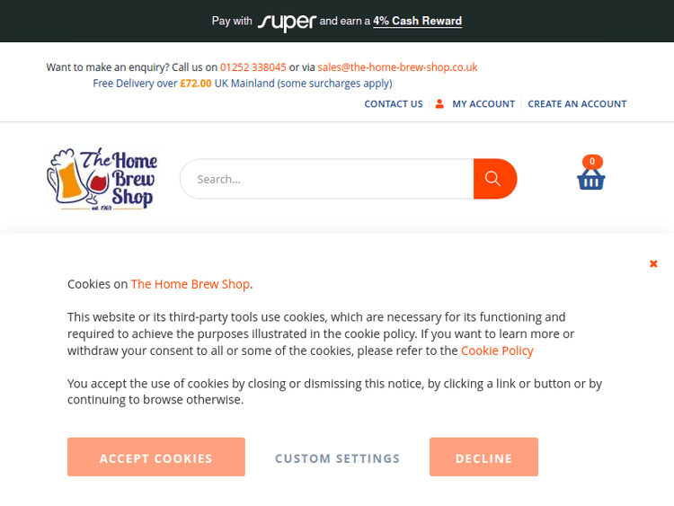Open the Contact Us menu link
Image resolution: width=674 pixels, height=506 pixels.
[x=393, y=104]
